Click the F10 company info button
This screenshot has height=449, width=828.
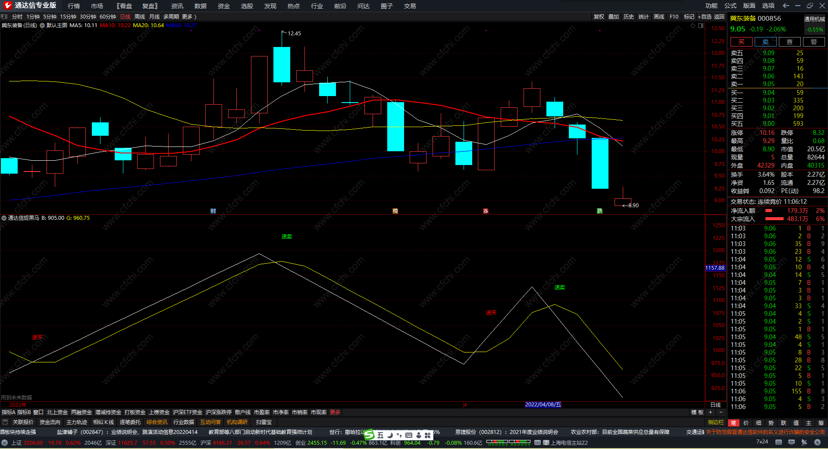(x=674, y=17)
